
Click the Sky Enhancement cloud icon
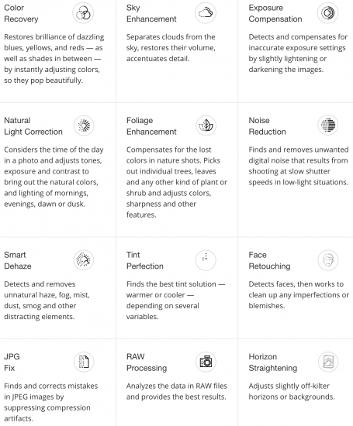click(x=206, y=12)
